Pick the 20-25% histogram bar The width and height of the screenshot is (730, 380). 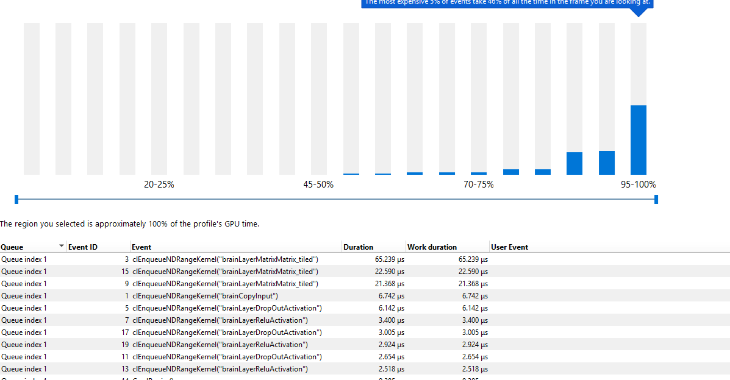point(159,99)
